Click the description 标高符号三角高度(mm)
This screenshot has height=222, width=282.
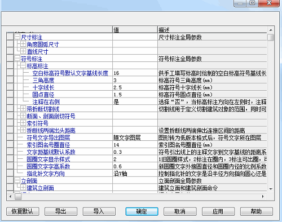(x=186, y=81)
